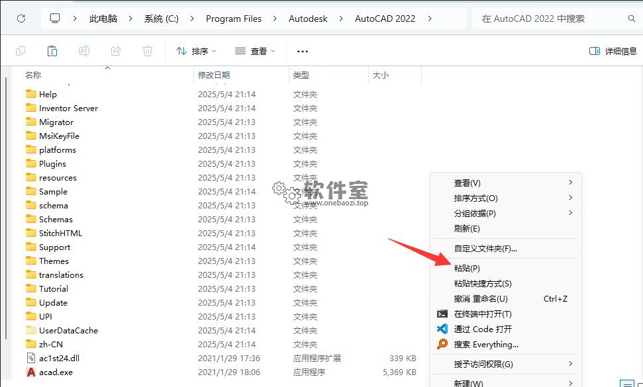Click the Paste clipboard icon in toolbar

coord(52,51)
